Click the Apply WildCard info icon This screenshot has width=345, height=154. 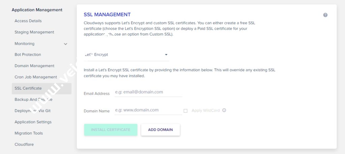click(x=224, y=110)
